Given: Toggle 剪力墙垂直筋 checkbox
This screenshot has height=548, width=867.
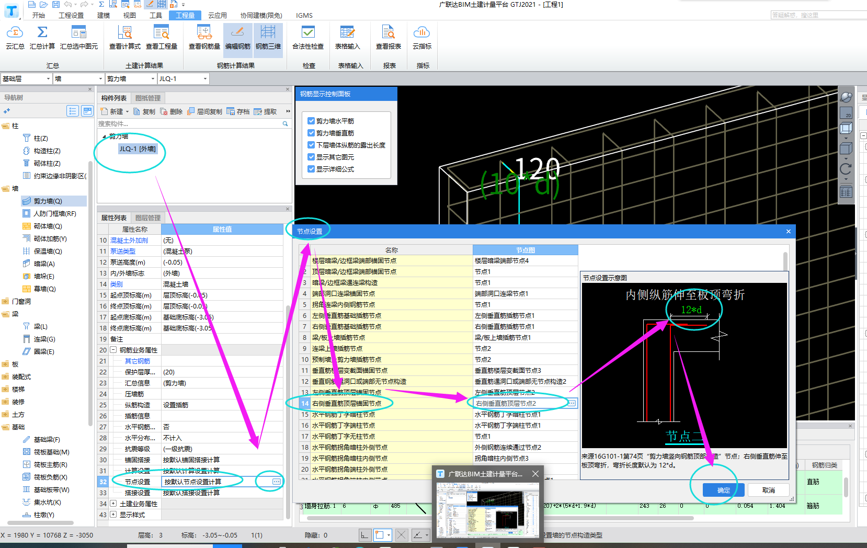Looking at the screenshot, I should tap(311, 133).
